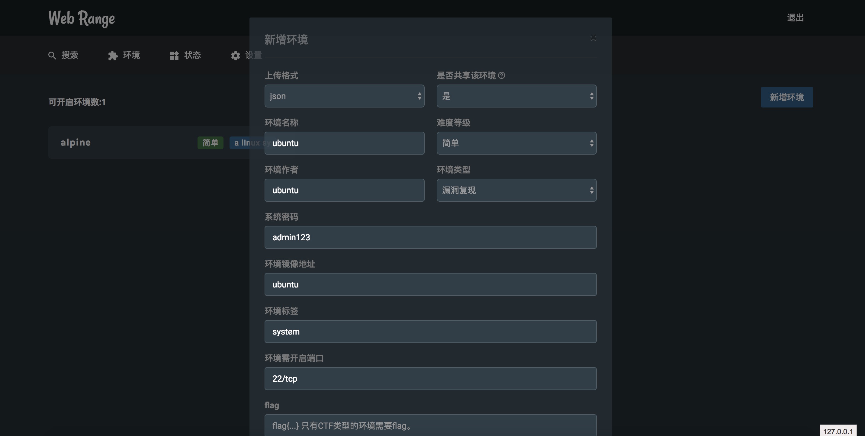
Task: Click the settings gear icon
Action: tap(235, 55)
